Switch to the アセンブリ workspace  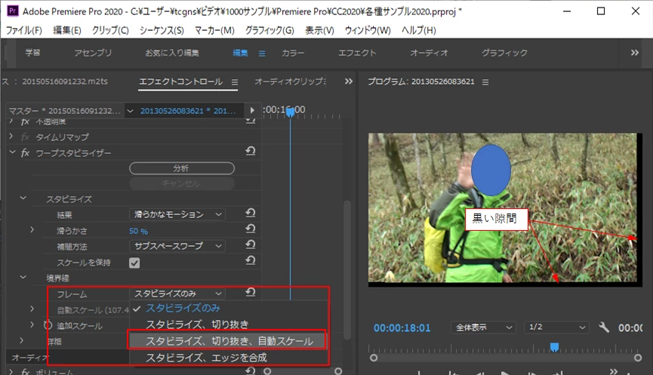click(93, 53)
